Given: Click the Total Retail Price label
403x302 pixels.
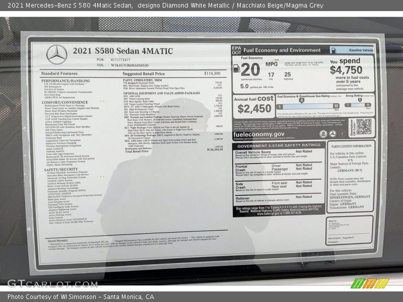Looking at the screenshot, I should pos(137,152).
